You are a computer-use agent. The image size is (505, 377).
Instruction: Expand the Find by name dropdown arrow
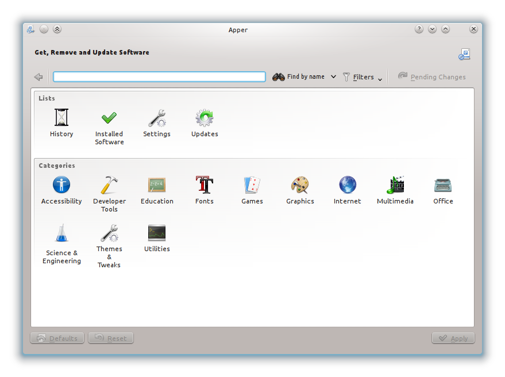[x=333, y=76]
